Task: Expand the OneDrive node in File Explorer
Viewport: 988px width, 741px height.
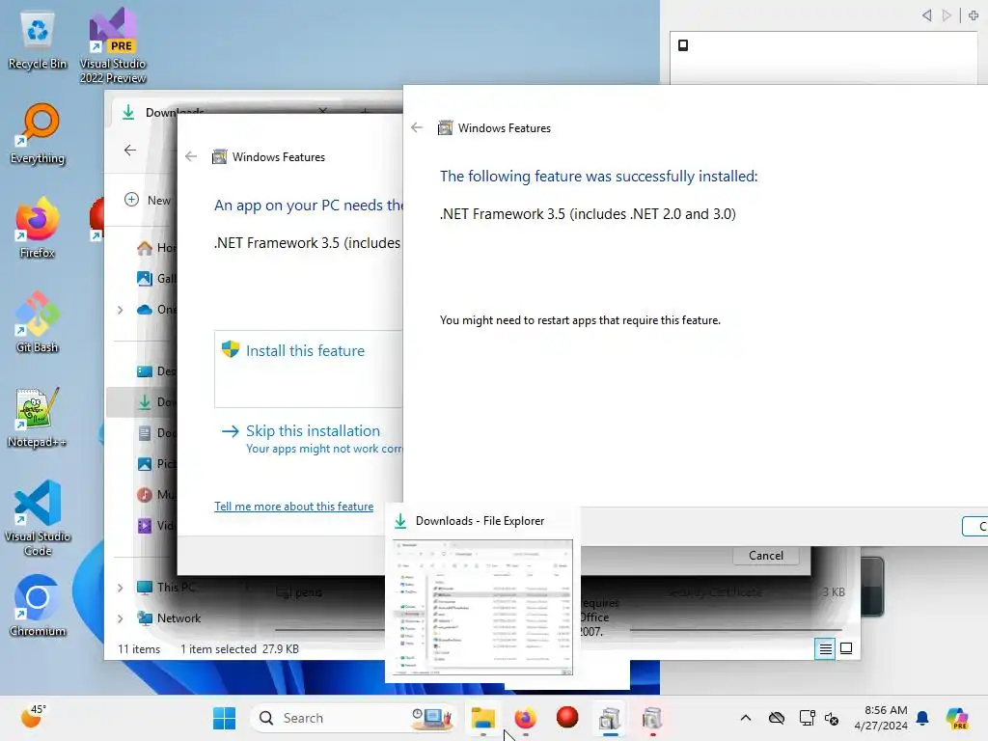Action: pos(120,310)
